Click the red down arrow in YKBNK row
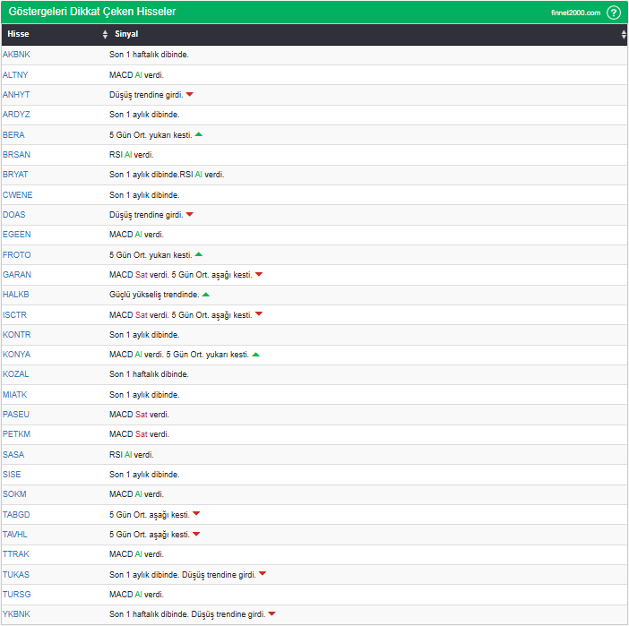629x626 pixels. click(272, 613)
